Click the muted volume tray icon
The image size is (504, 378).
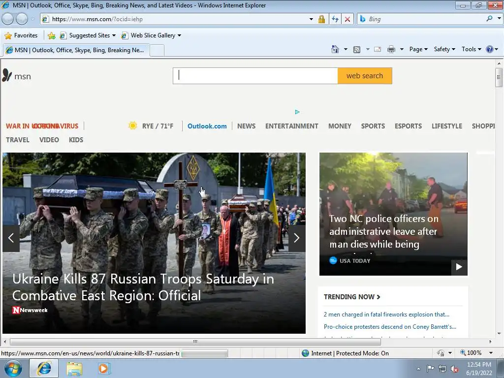coord(454,369)
